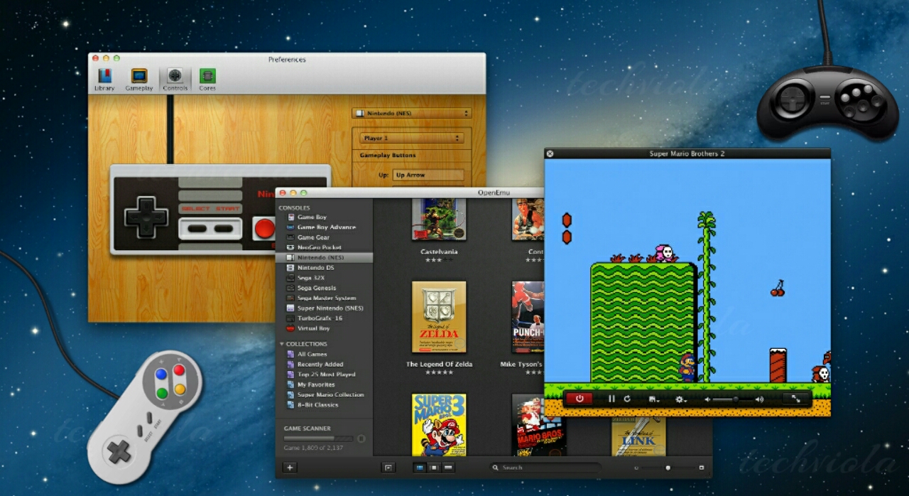Image resolution: width=909 pixels, height=496 pixels.
Task: Click the sidebar toggle icon in the bottom bar
Action: pos(388,468)
